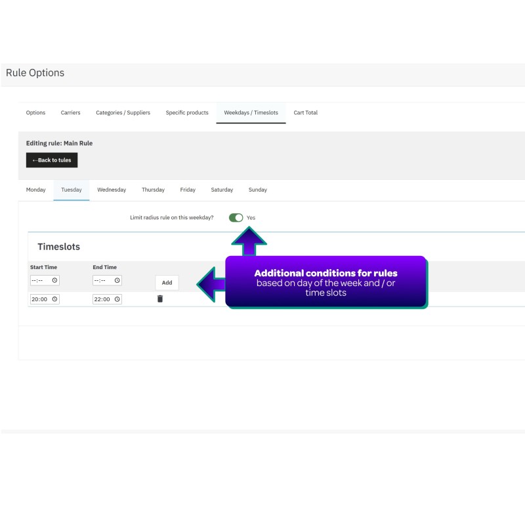Switch to Categories / Suppliers tab
Viewport: 525px width, 525px height.
(x=123, y=113)
